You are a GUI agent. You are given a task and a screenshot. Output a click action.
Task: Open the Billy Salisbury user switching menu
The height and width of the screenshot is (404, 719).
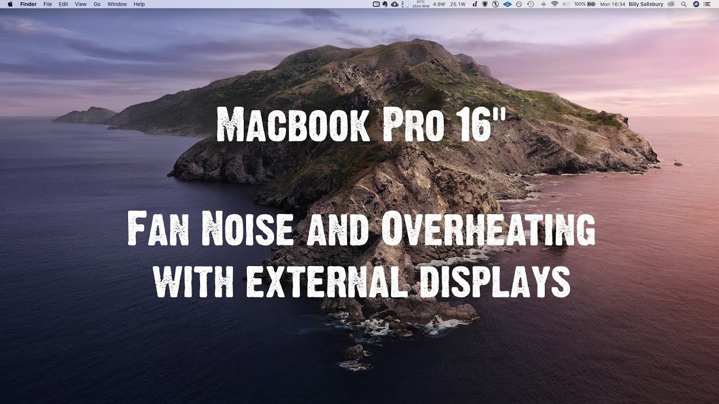pos(646,4)
